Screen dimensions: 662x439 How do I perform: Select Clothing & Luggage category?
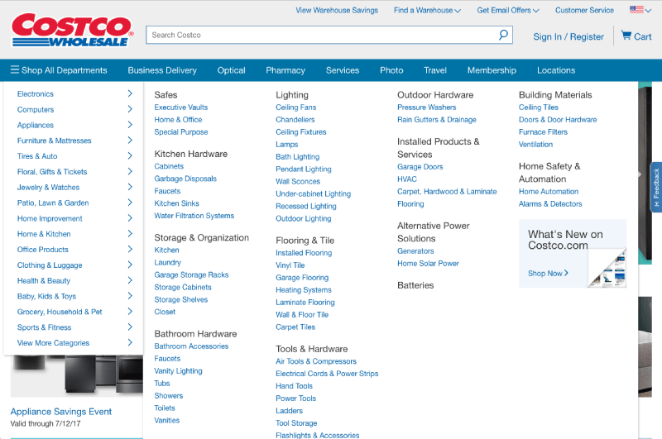[x=50, y=265]
